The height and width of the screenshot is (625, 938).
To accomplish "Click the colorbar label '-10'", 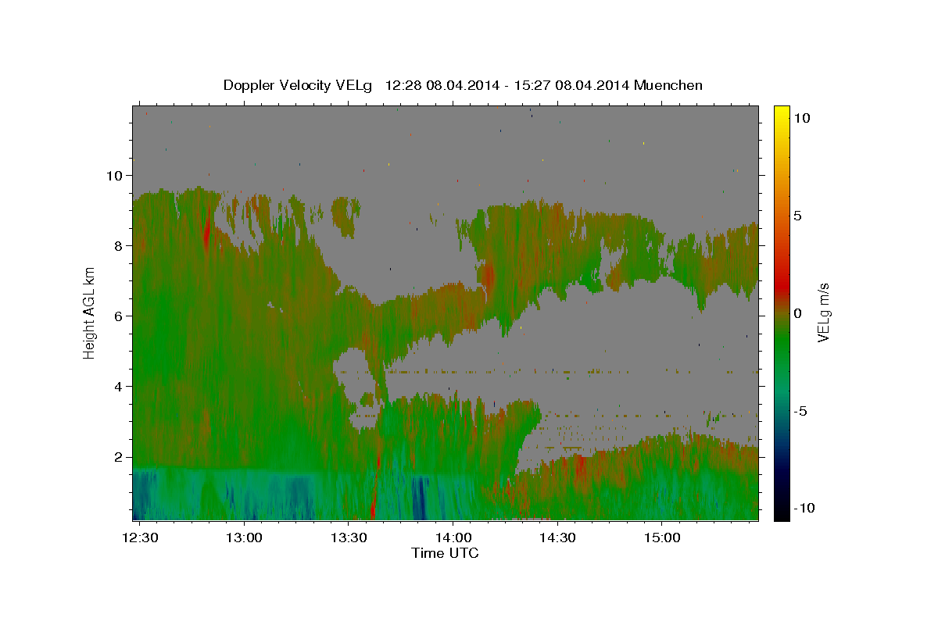I will 804,508.
